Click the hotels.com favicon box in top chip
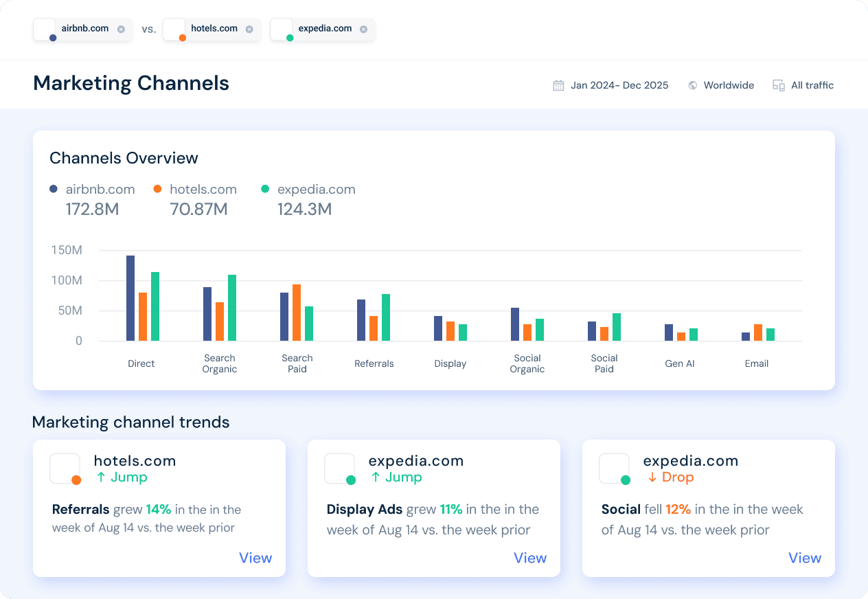Image resolution: width=868 pixels, height=599 pixels. point(174,30)
